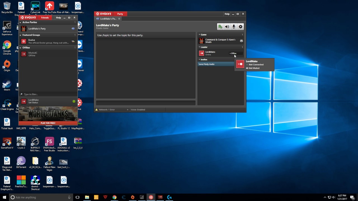This screenshot has width=358, height=201.
Task: Open the Steam desktop shortcut
Action: point(7,85)
